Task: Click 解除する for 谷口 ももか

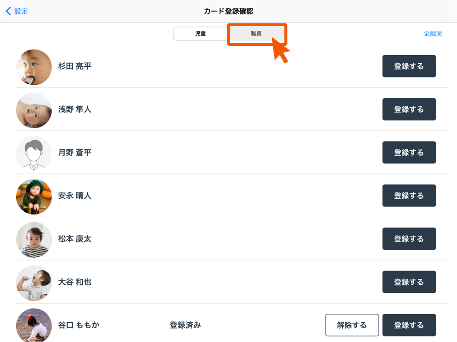Action: (x=352, y=325)
